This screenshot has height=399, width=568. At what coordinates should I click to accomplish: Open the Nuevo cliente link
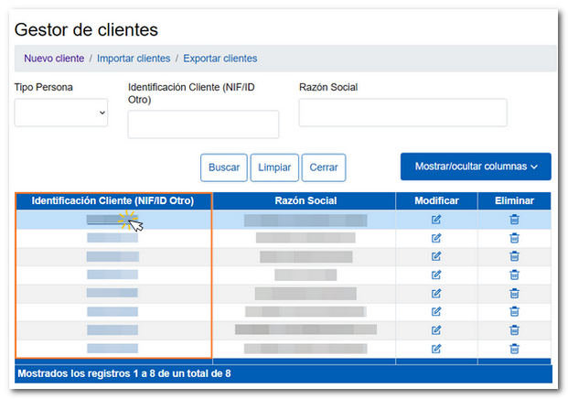(54, 59)
